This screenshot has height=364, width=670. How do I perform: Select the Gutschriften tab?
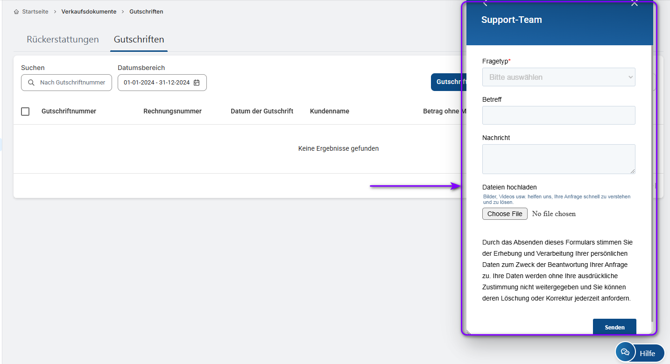(x=139, y=40)
